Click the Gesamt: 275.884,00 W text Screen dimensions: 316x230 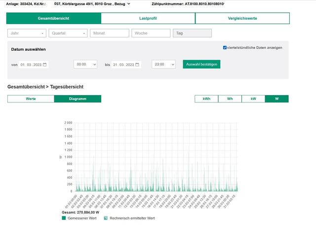click(x=80, y=212)
